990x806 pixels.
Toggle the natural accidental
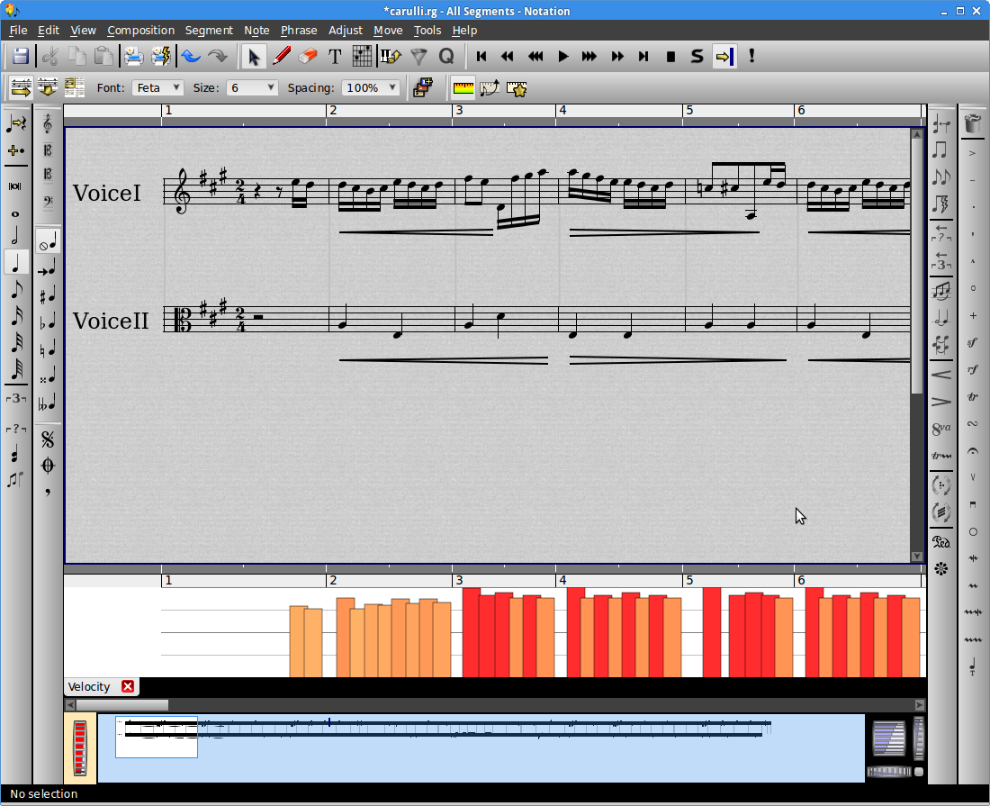[x=48, y=349]
